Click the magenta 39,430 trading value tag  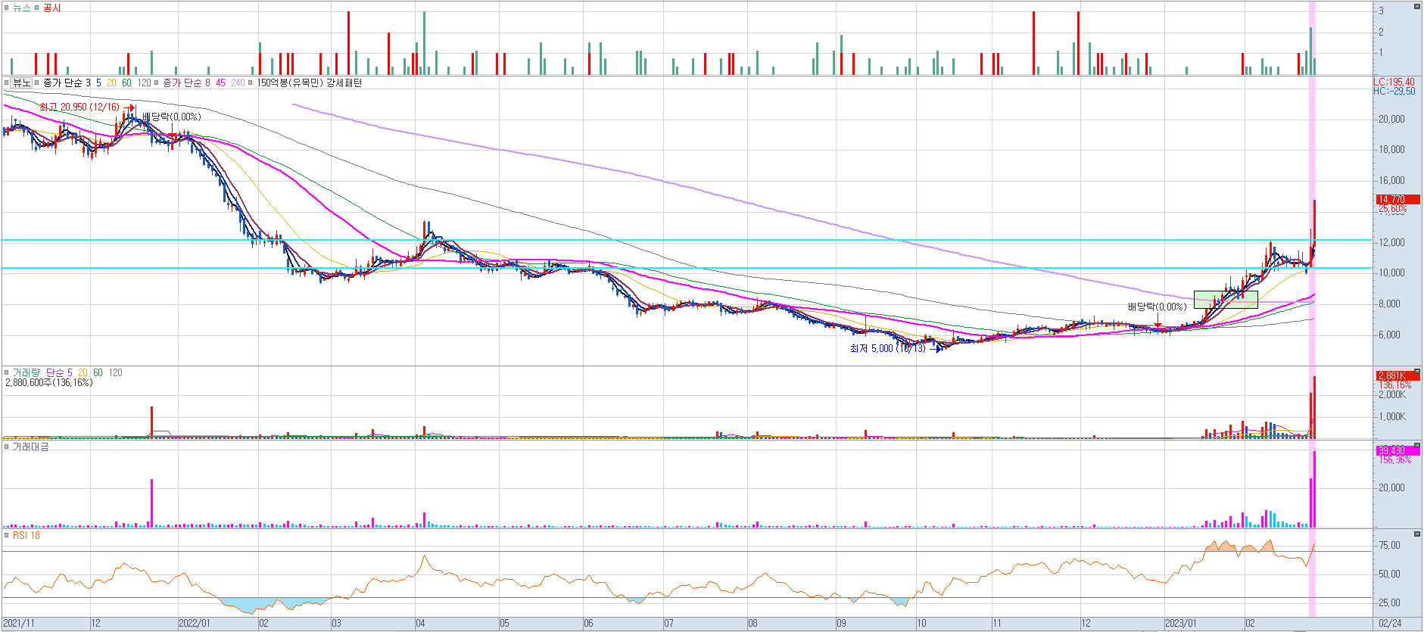1398,450
